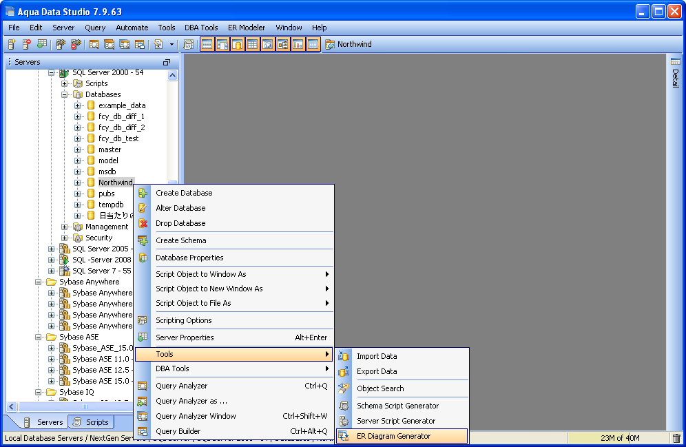
Task: Select the pubs database in the tree
Action: (106, 194)
